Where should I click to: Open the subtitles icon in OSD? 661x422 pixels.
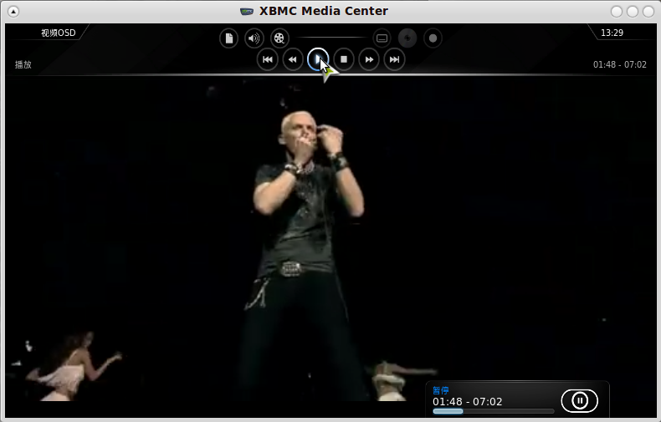coord(382,38)
